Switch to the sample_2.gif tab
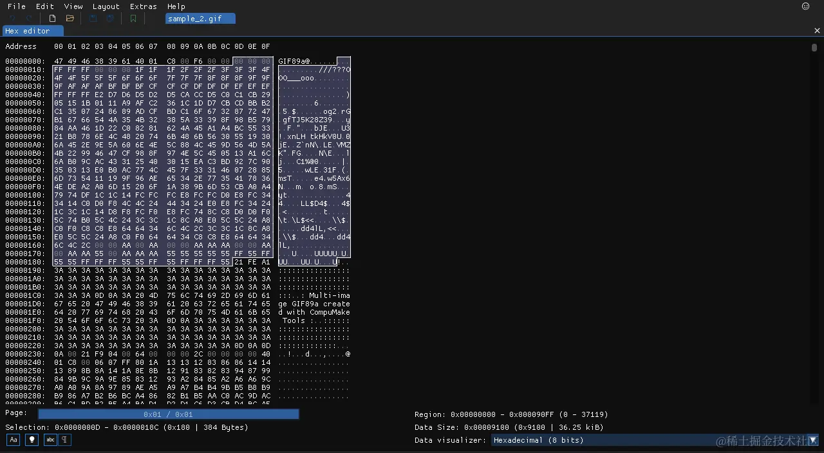824x453 pixels. pos(200,19)
